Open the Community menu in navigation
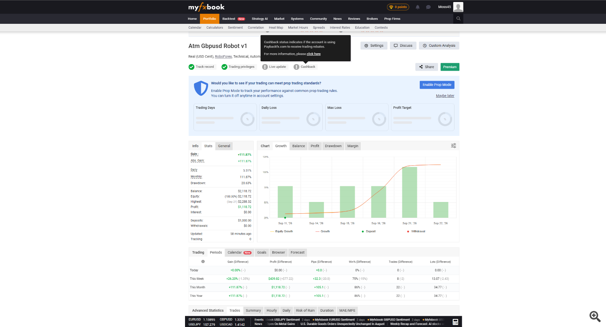 pyautogui.click(x=318, y=19)
